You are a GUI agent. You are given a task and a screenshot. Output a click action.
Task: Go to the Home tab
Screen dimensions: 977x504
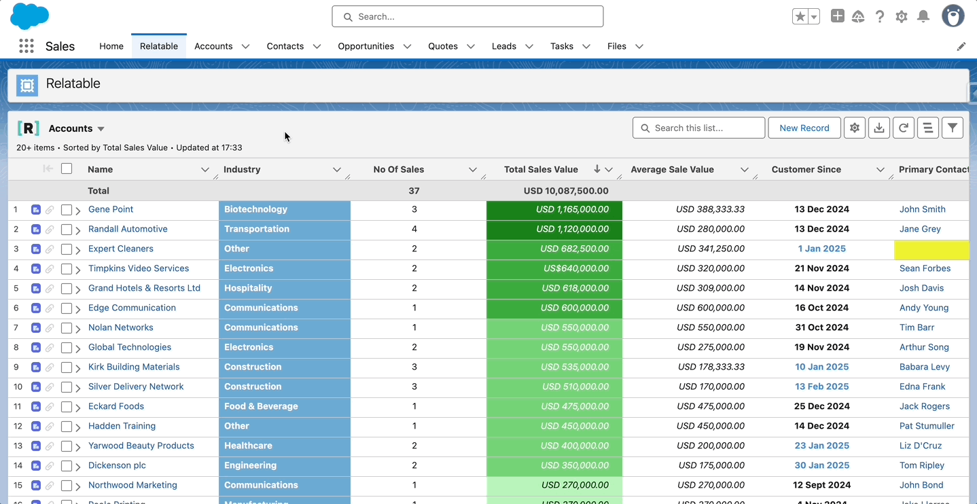(x=111, y=46)
